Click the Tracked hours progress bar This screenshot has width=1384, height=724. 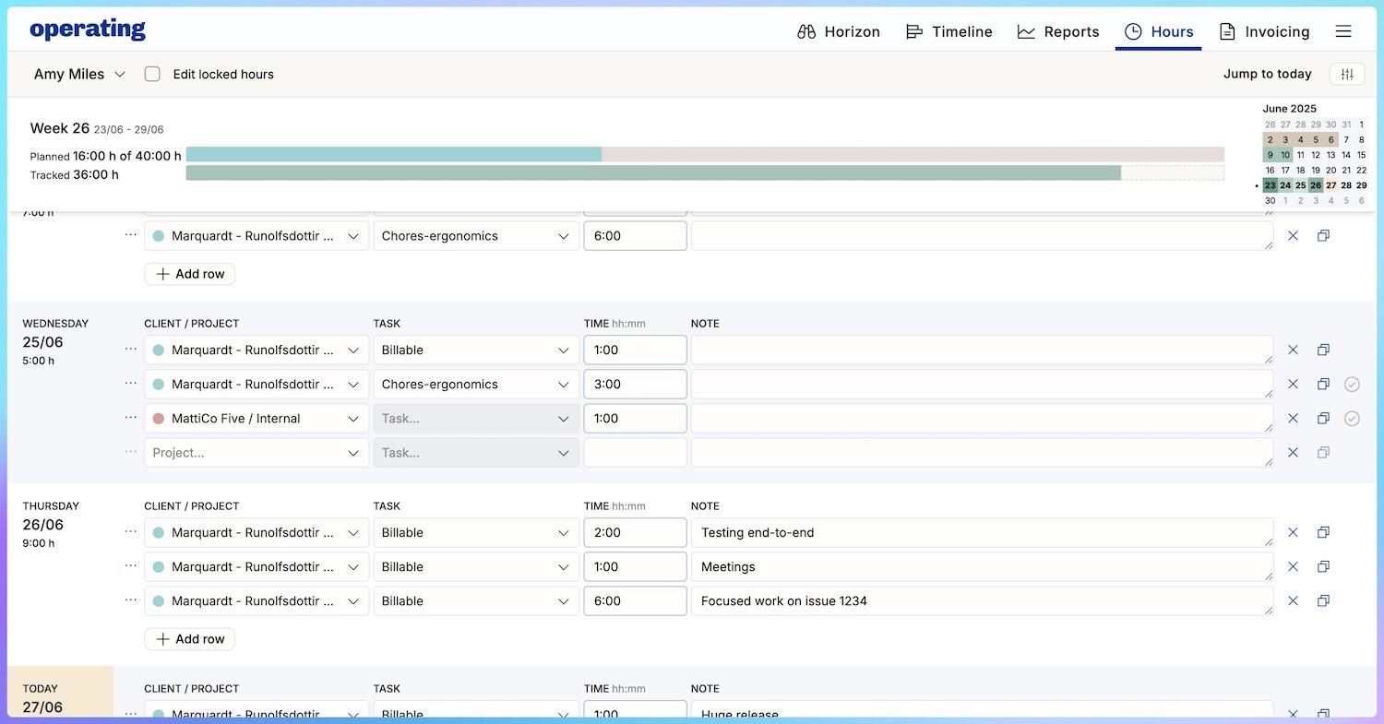click(653, 172)
